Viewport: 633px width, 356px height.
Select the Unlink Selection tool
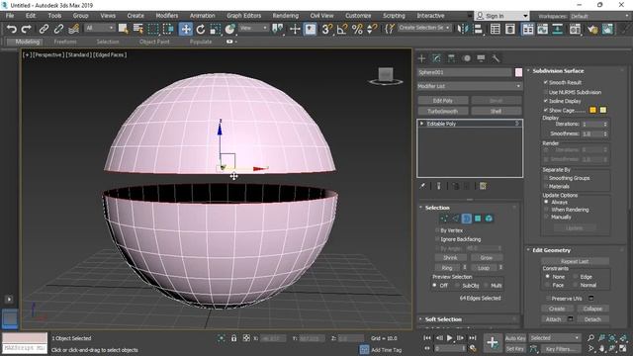click(x=58, y=29)
